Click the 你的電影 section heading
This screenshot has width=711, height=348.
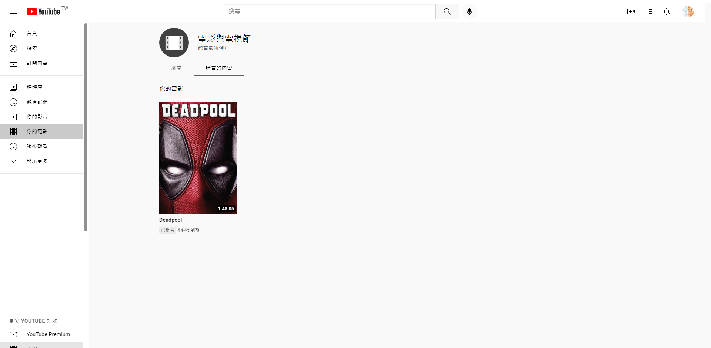(x=171, y=89)
